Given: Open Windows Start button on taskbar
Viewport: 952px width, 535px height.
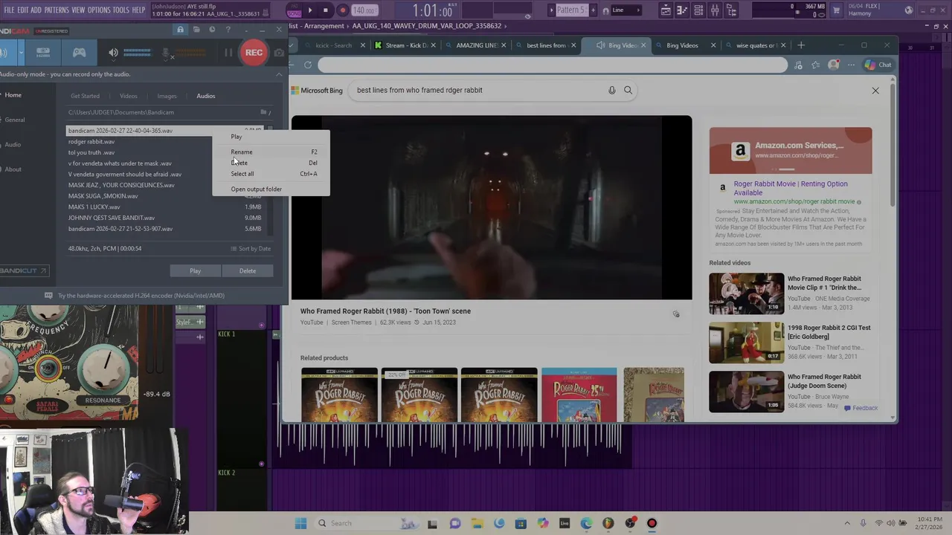Looking at the screenshot, I should coord(300,523).
